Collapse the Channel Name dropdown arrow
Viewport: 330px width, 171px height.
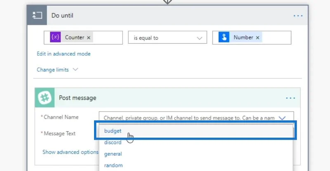click(282, 118)
